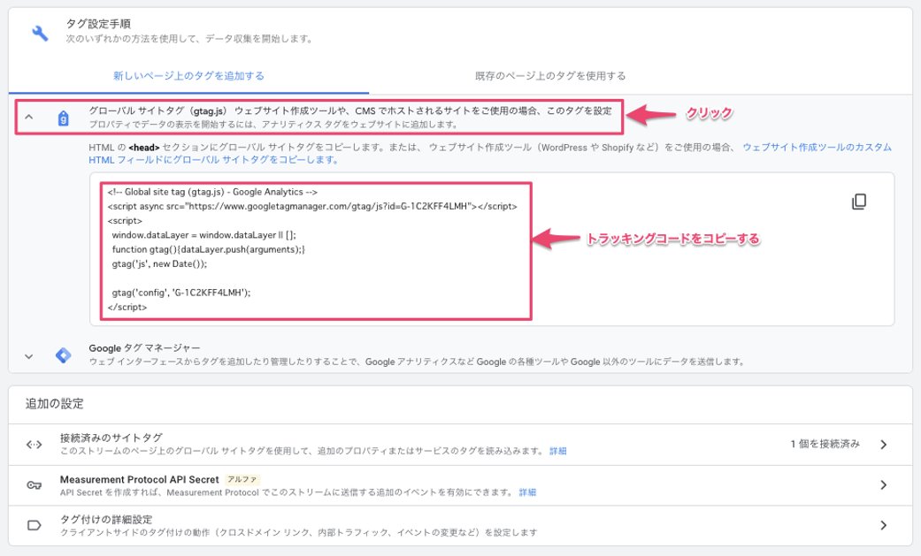Click the 接続済みのサイトタグ code brackets icon
This screenshot has height=556, width=921.
35,445
